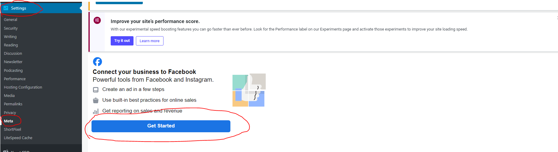
Task: Select the Meta submenu item
Action: pos(8,121)
